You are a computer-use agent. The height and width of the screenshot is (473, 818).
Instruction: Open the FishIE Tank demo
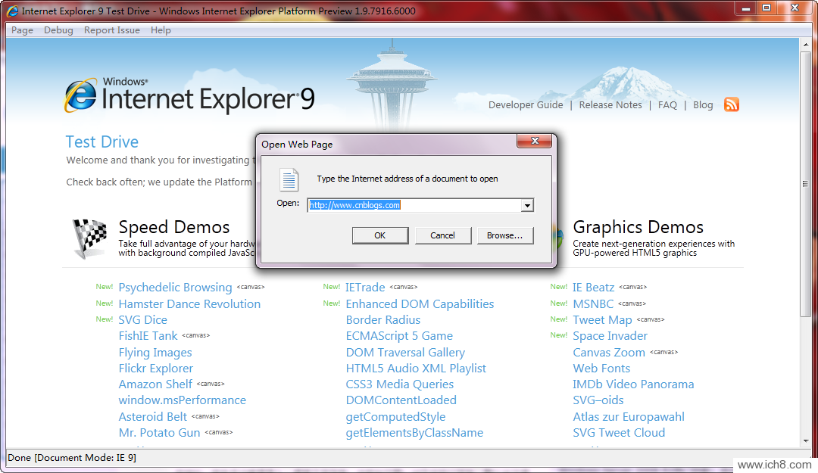pyautogui.click(x=148, y=336)
